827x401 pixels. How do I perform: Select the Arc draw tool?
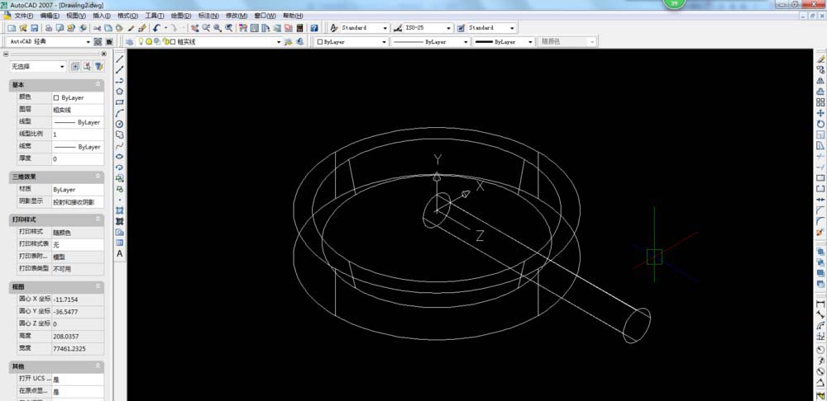[x=120, y=112]
